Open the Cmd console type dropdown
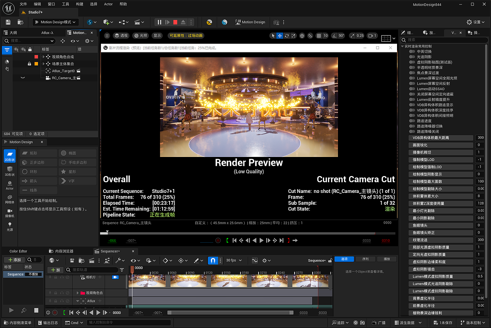491x328 pixels. tap(74, 323)
